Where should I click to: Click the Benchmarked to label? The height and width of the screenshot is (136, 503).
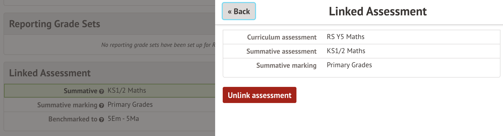tap(73, 119)
